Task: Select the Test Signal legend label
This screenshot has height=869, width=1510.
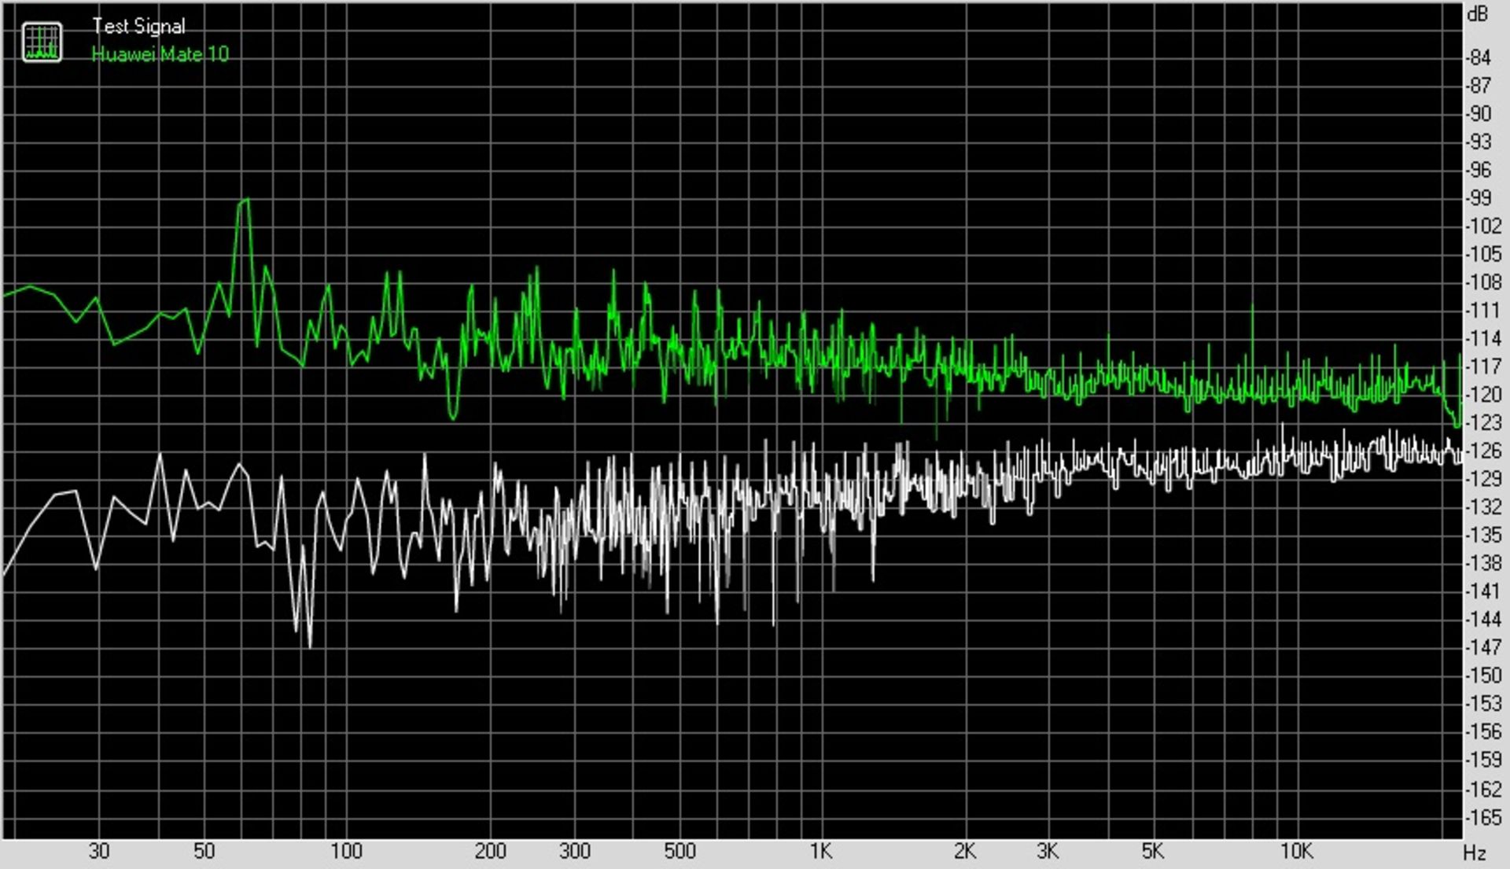Action: pos(138,26)
